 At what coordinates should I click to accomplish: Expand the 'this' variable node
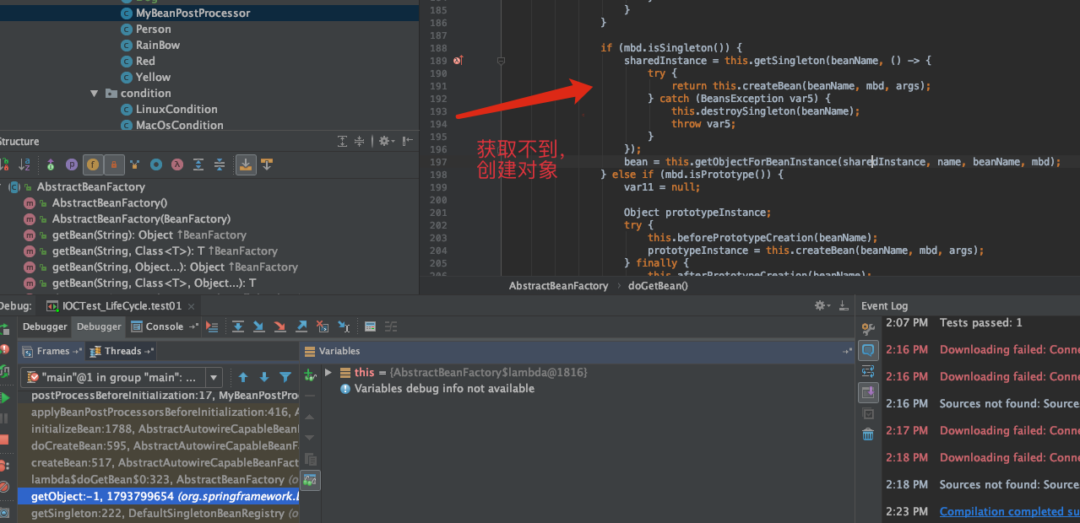[328, 372]
